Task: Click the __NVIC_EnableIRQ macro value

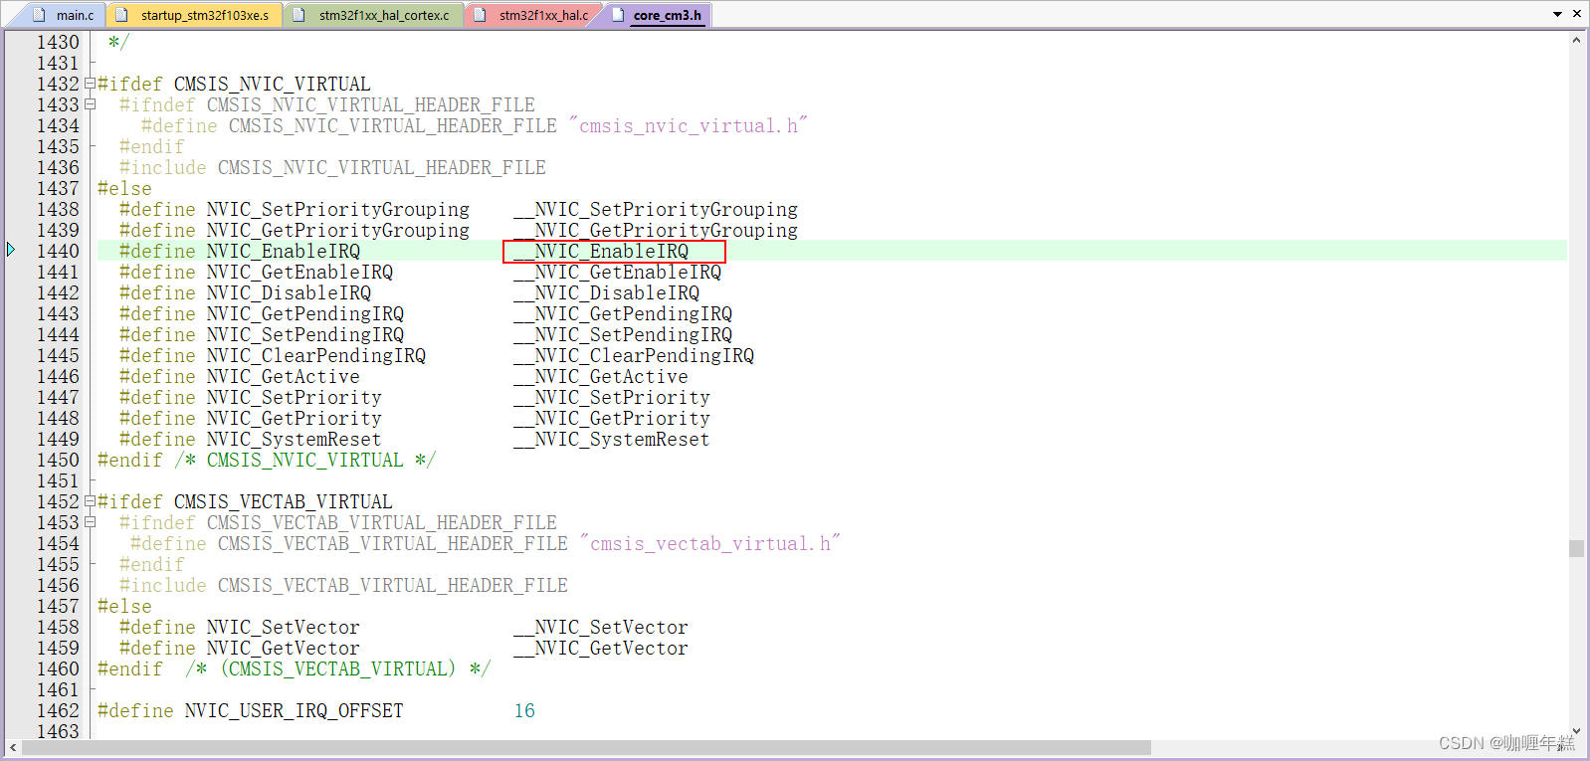Action: [601, 251]
